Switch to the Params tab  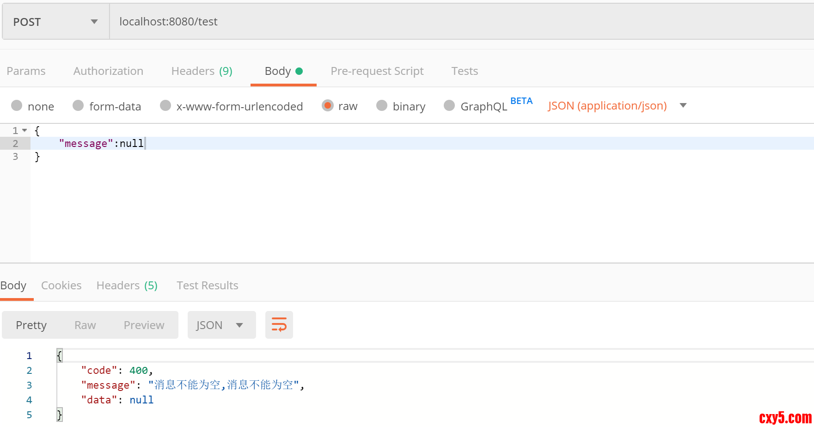[26, 71]
